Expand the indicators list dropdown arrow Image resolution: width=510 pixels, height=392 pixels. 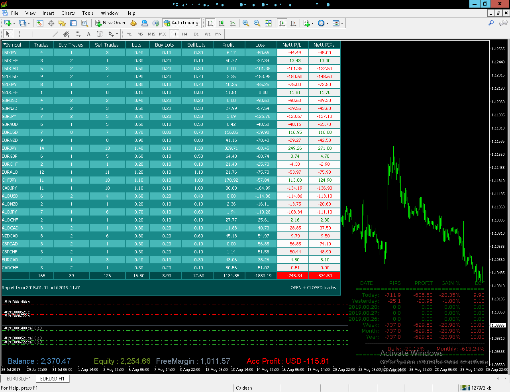pyautogui.click(x=312, y=23)
